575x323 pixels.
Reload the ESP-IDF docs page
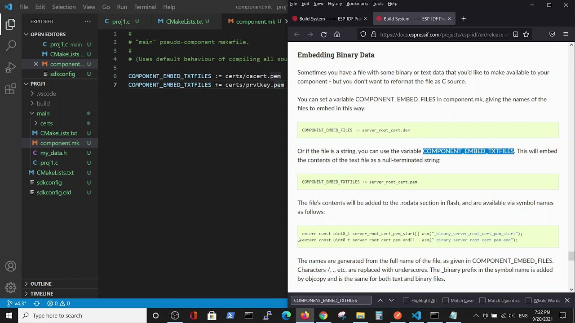point(323,35)
